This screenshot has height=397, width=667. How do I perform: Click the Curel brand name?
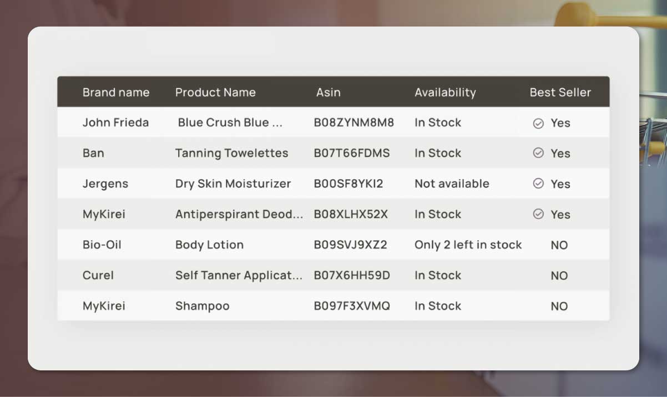point(98,275)
